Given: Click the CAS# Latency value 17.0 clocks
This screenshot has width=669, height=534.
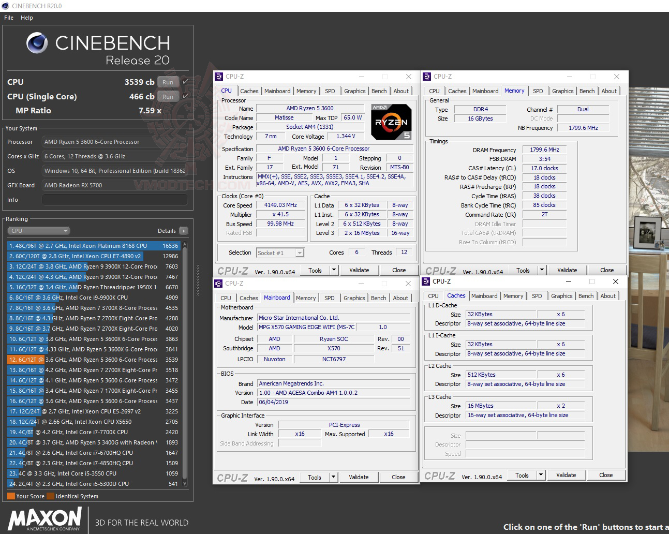Looking at the screenshot, I should click(x=544, y=168).
